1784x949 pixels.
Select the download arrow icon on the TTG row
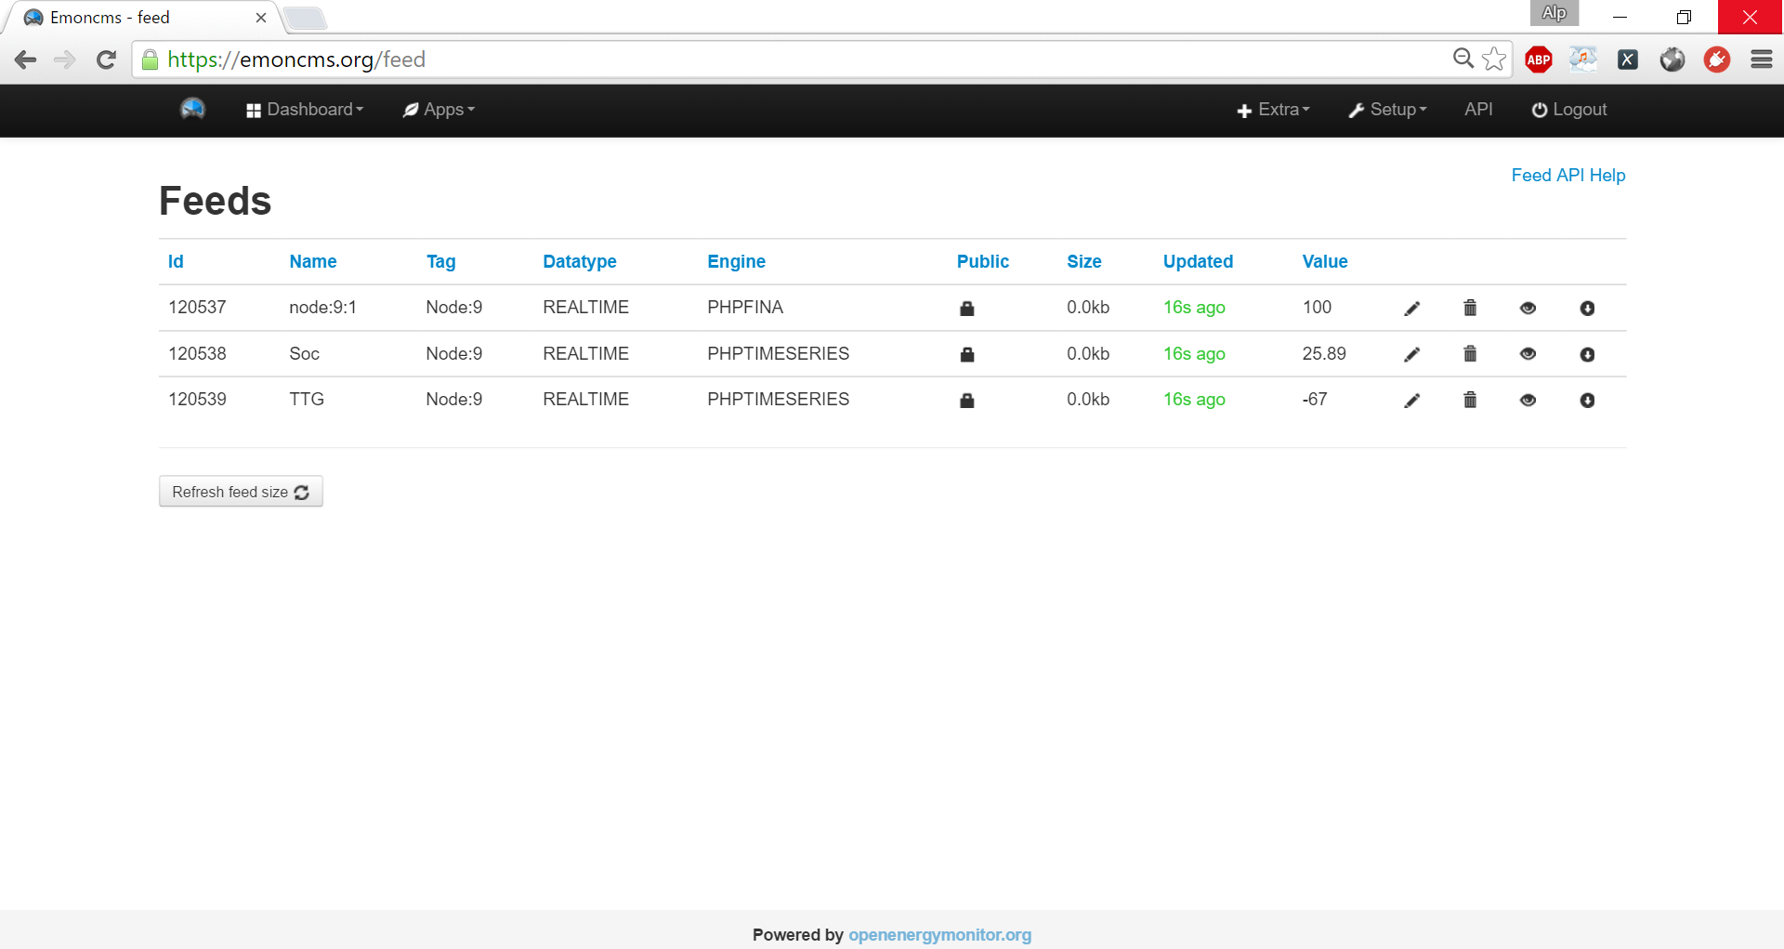[x=1587, y=400]
